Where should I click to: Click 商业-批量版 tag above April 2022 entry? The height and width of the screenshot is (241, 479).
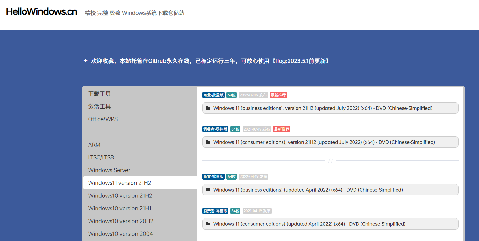click(213, 176)
